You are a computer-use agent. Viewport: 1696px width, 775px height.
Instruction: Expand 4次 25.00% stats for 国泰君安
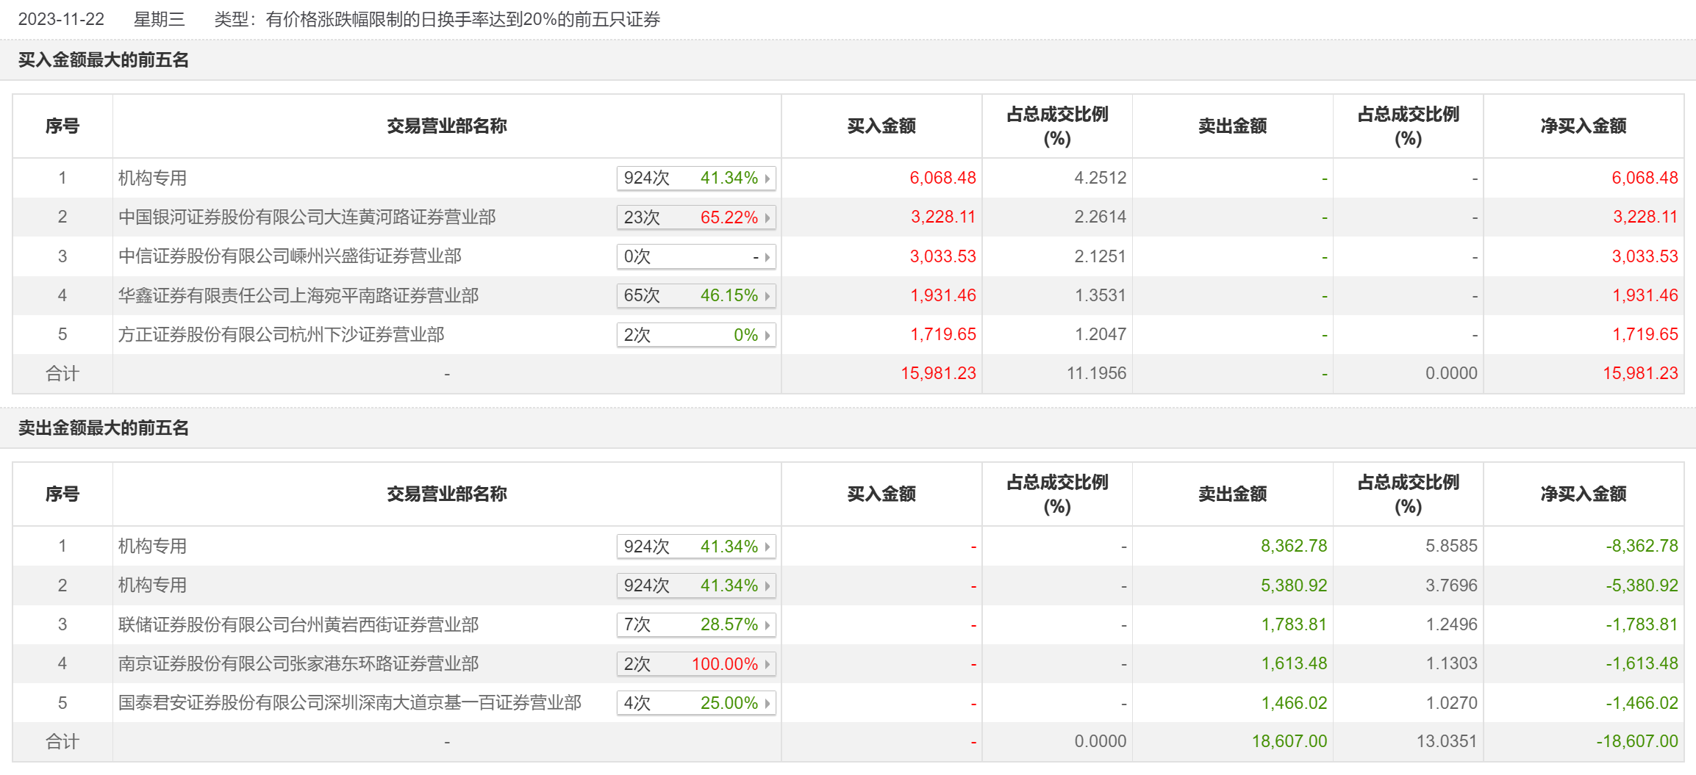point(696,703)
